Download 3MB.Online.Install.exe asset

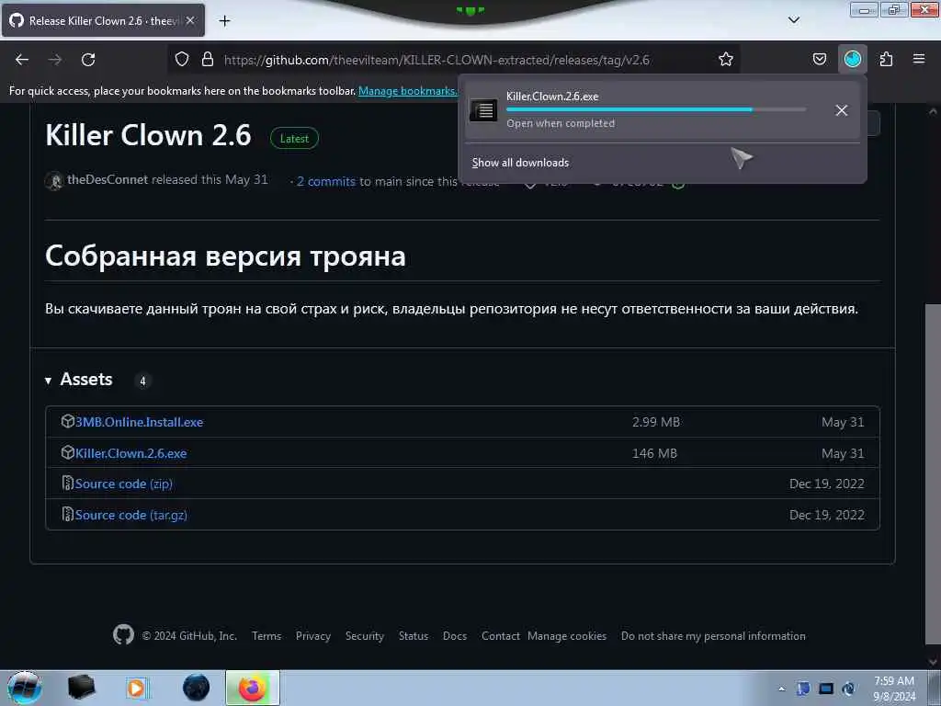coord(140,422)
